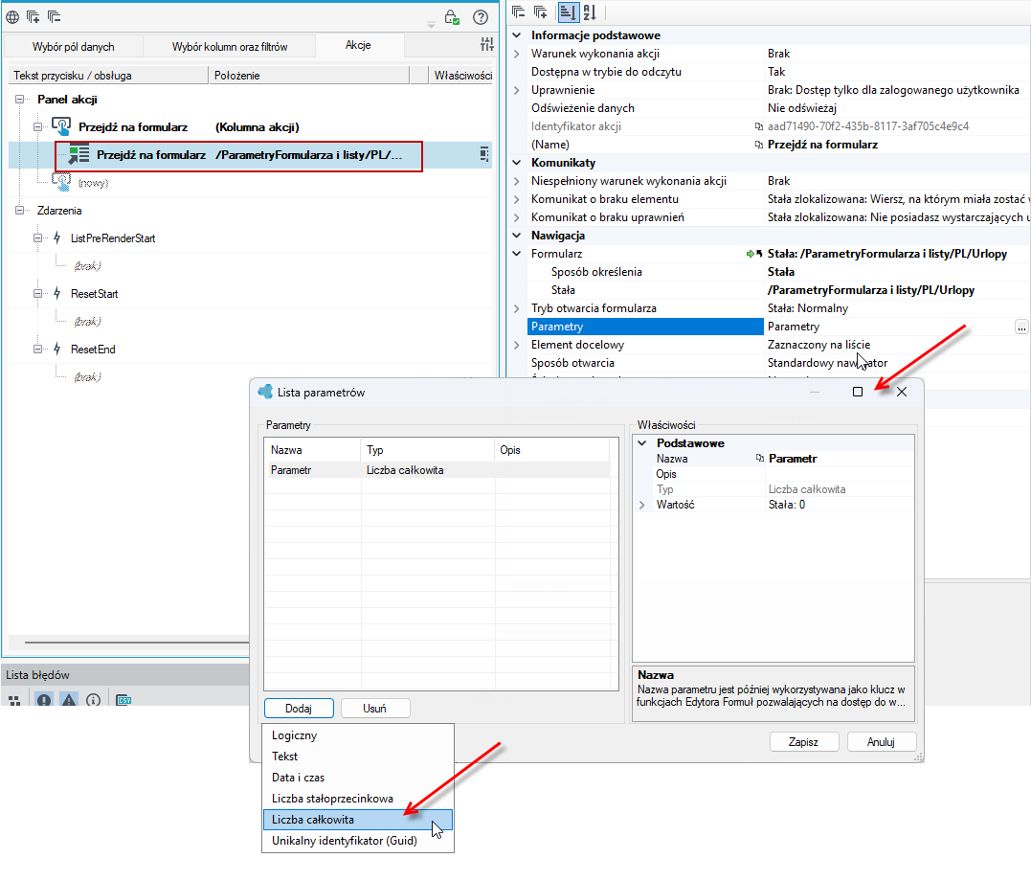Screen dimensions: 1031x881
Task: Pick Unikalny identyfikator (Guid) in the menu
Action: 358,840
